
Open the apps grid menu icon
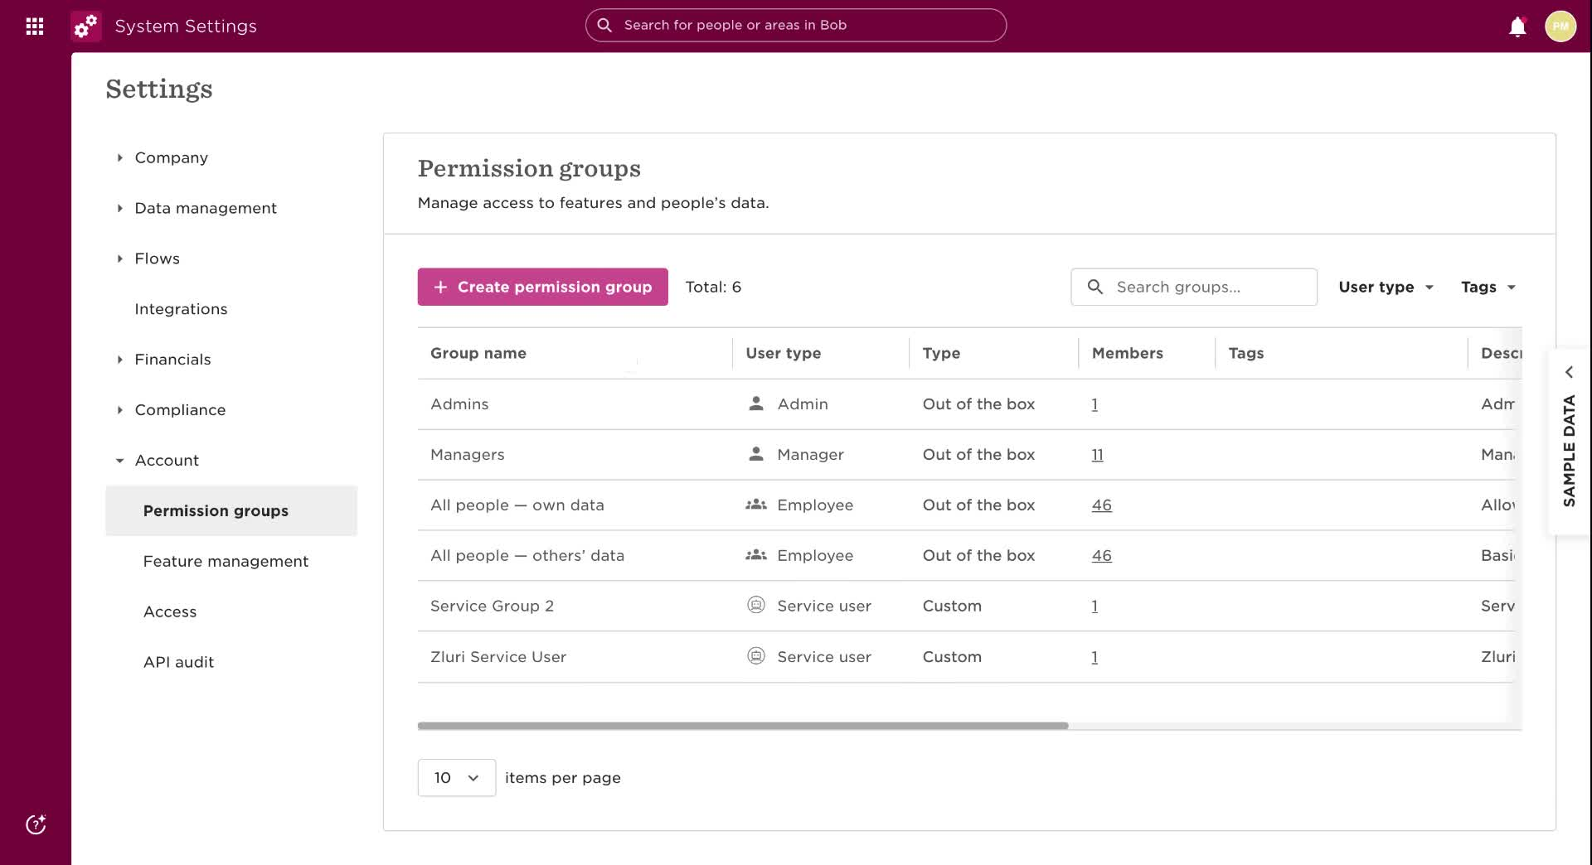[x=35, y=27]
